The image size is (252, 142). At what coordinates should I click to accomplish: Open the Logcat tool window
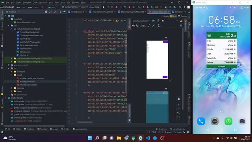click(54, 129)
